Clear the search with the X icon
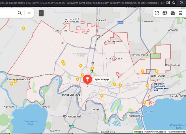This screenshot has height=134, width=186. coord(29,13)
